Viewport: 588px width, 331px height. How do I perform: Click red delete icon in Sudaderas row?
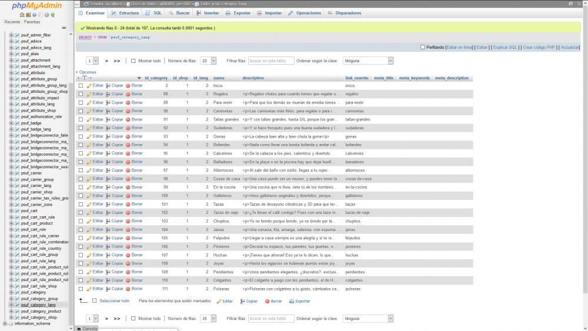click(128, 128)
